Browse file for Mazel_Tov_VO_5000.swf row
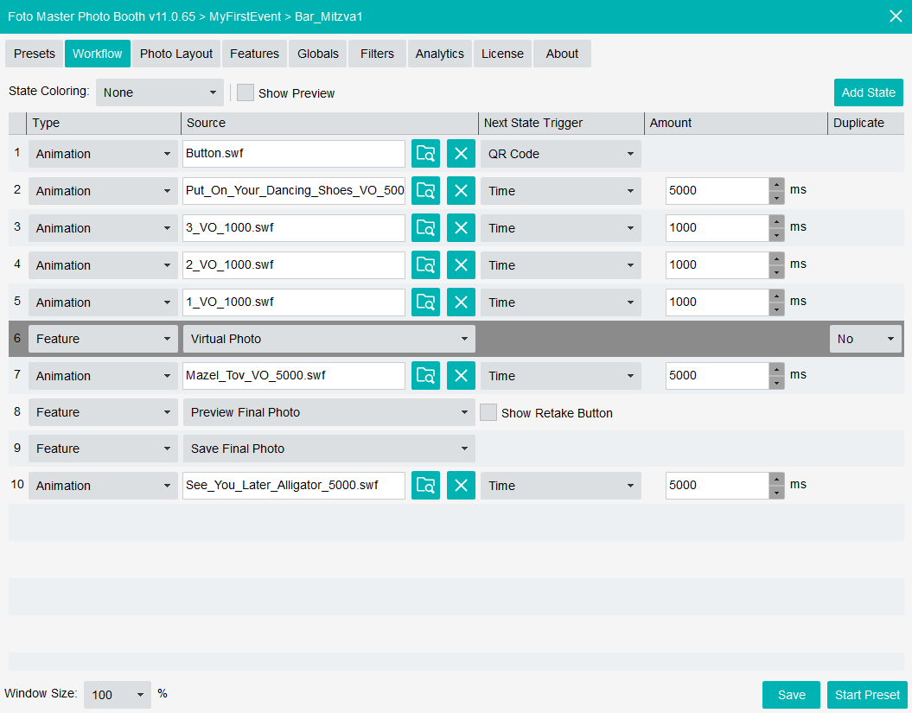 pyautogui.click(x=425, y=376)
